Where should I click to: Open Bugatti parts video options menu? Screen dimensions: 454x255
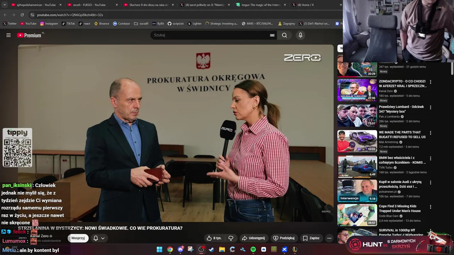click(x=431, y=133)
